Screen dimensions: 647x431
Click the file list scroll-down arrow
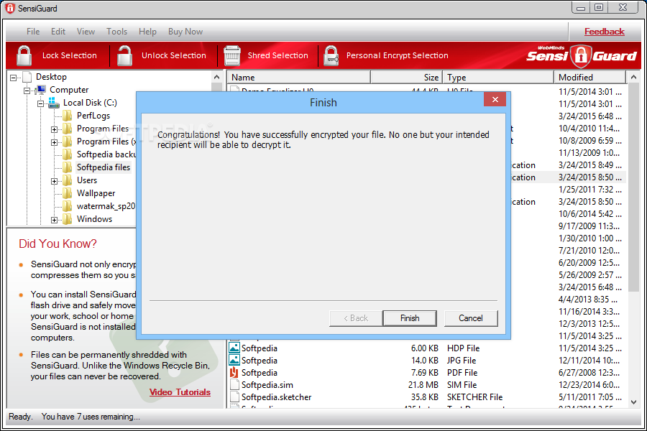pyautogui.click(x=634, y=402)
